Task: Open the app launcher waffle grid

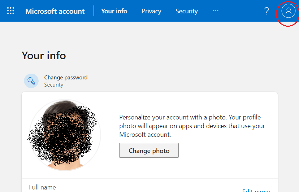Action: [x=11, y=11]
